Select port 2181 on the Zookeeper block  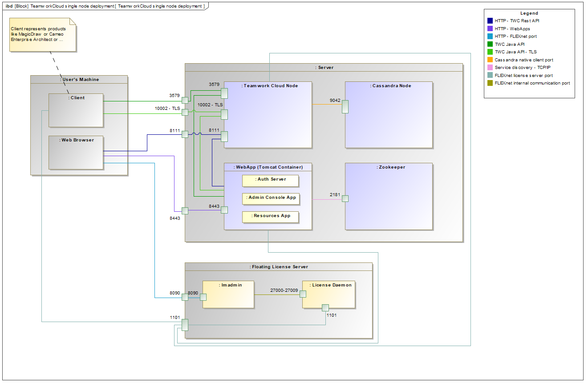pyautogui.click(x=345, y=199)
